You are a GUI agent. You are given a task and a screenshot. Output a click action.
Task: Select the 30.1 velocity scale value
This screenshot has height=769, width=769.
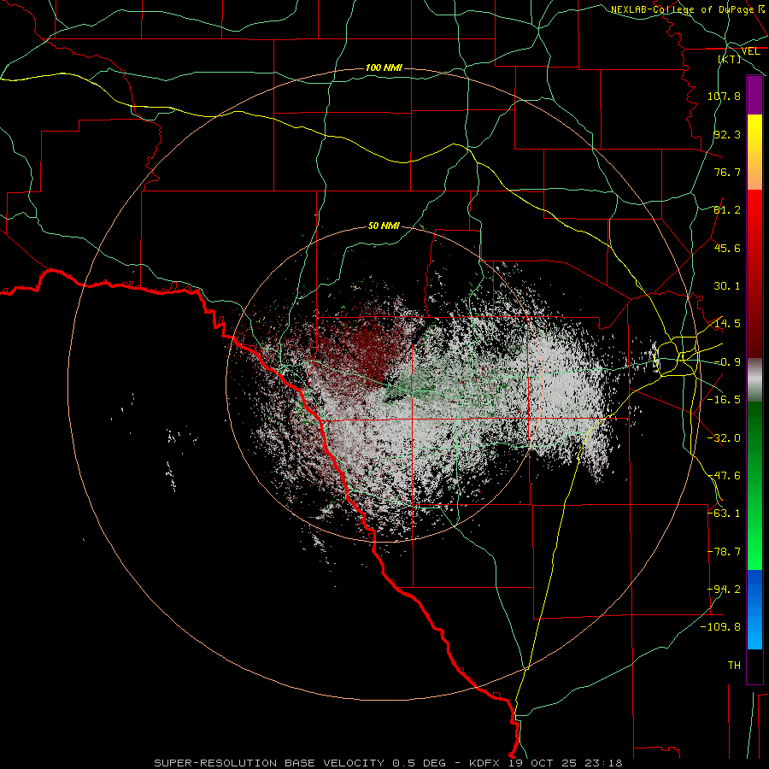[727, 286]
